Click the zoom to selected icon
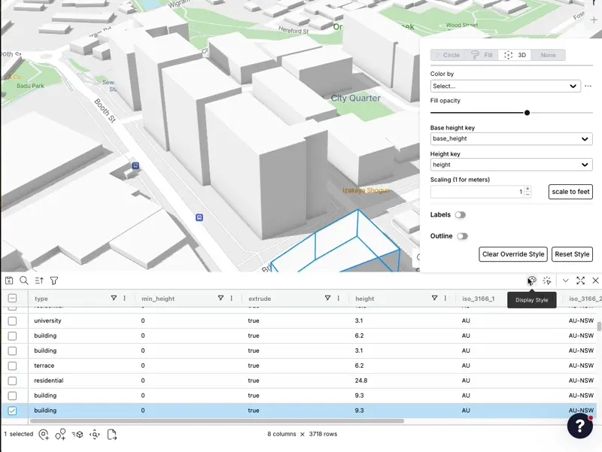Image resolution: width=602 pixels, height=452 pixels. click(x=95, y=435)
